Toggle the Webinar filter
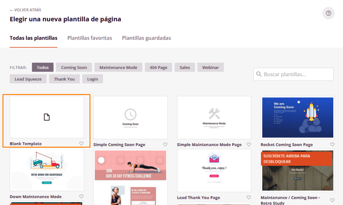 coord(210,67)
